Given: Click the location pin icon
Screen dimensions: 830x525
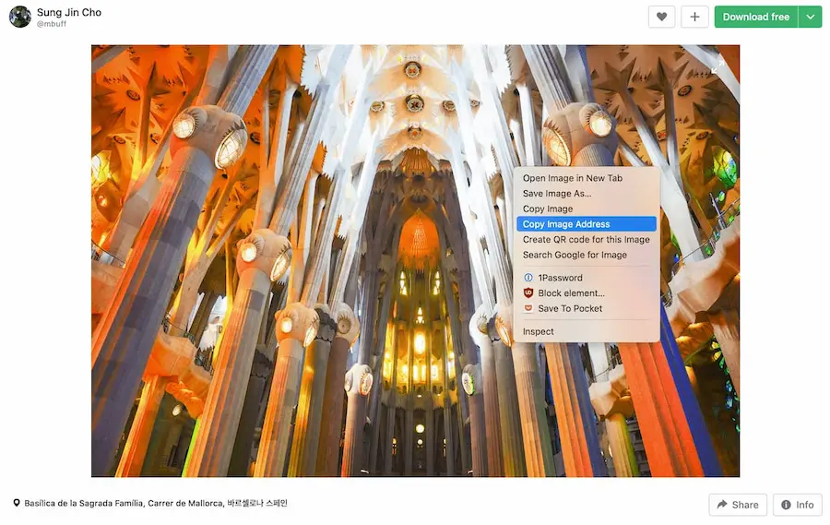Looking at the screenshot, I should tap(17, 504).
